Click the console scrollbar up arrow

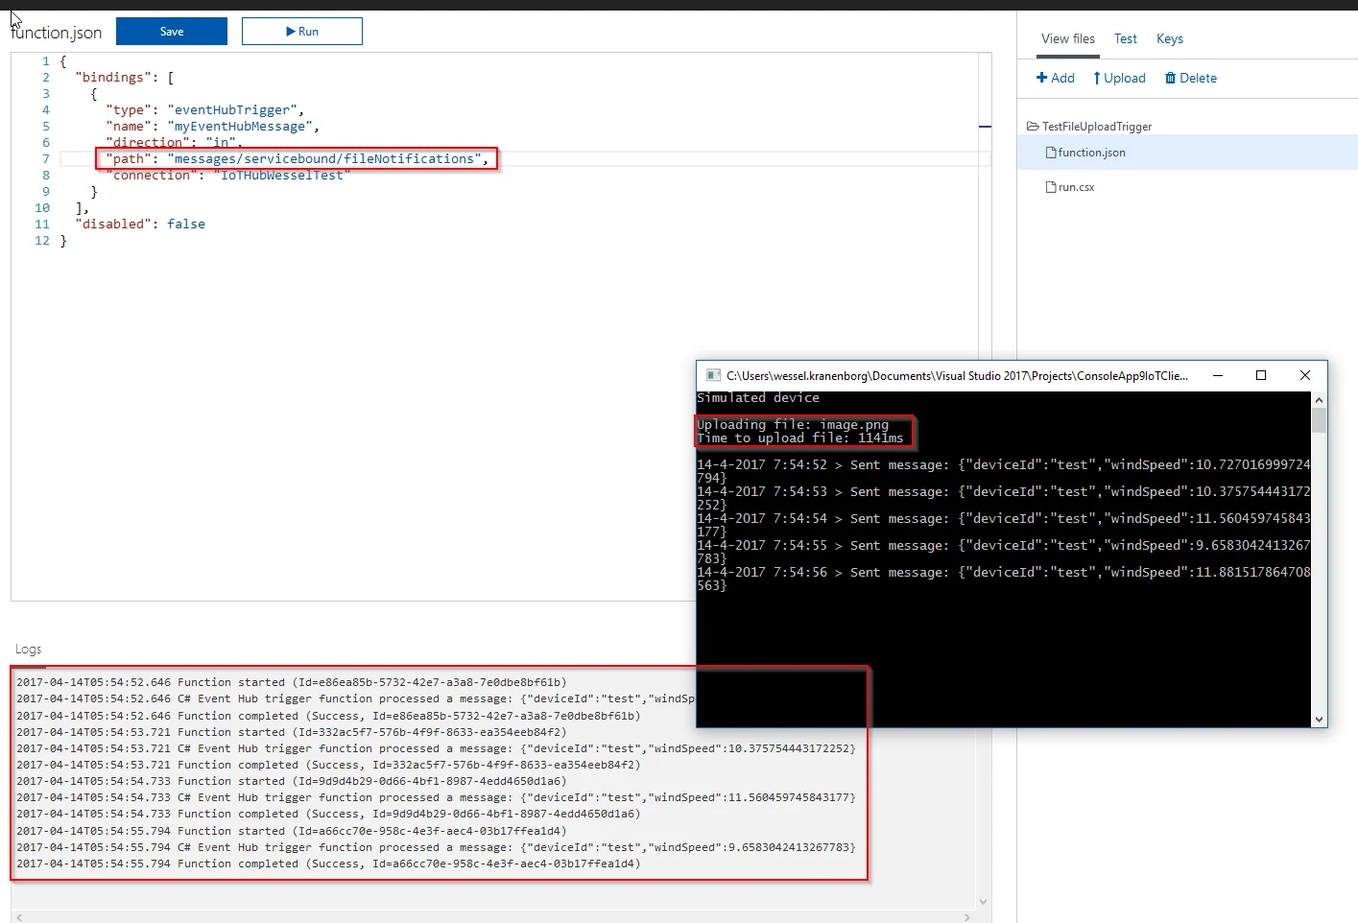(x=1319, y=399)
